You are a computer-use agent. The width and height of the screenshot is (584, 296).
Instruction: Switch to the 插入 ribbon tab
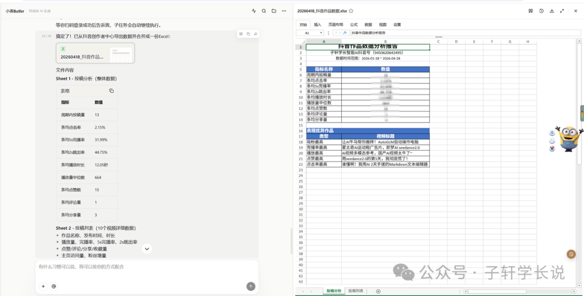coord(317,24)
